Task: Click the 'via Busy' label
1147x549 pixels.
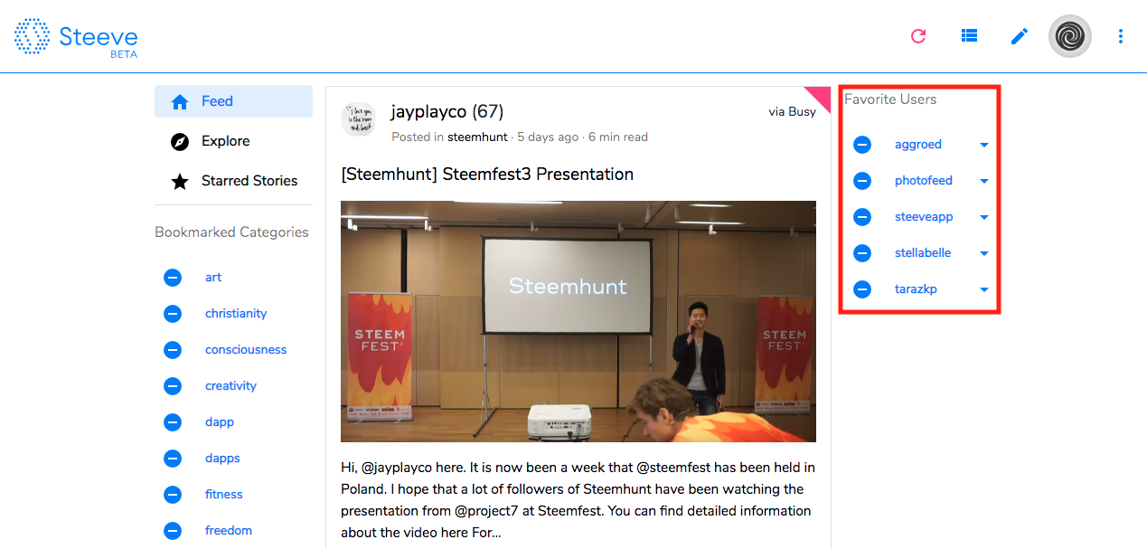Action: [792, 112]
